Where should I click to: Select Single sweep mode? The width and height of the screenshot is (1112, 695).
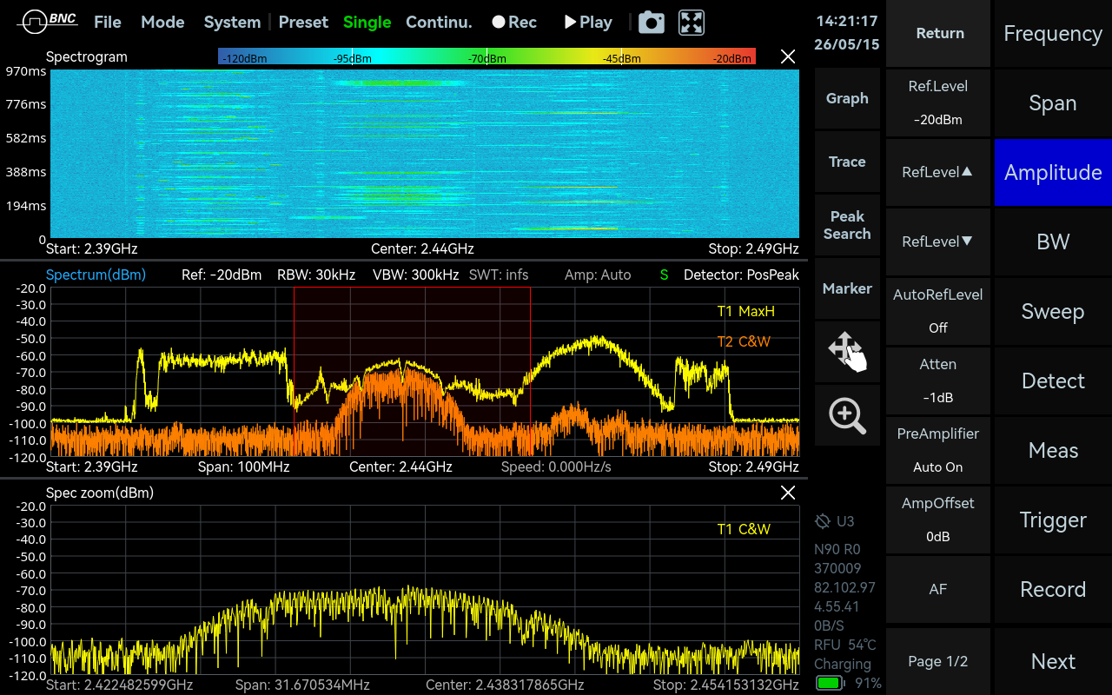coord(367,23)
